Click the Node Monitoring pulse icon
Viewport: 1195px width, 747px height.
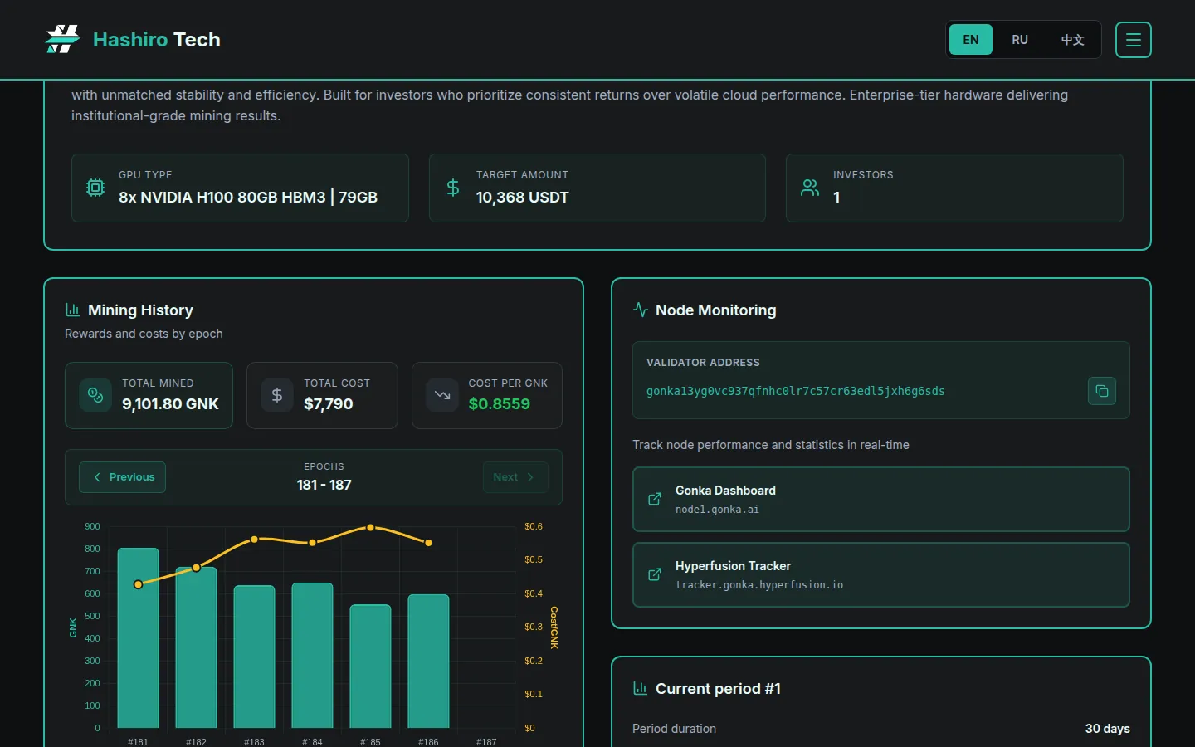[641, 310]
